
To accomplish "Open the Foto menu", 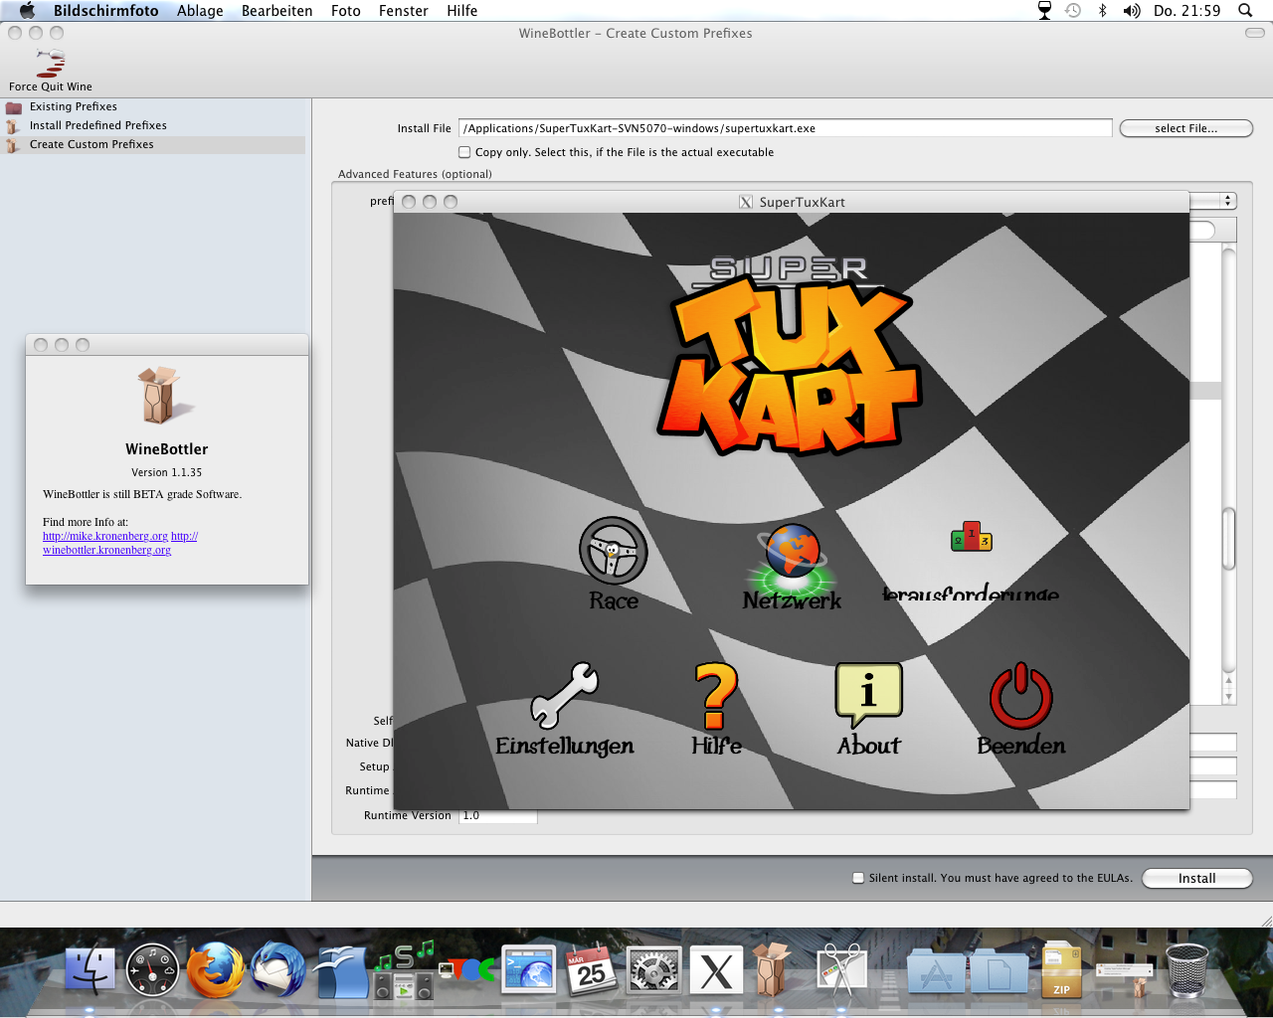I will click(x=345, y=10).
